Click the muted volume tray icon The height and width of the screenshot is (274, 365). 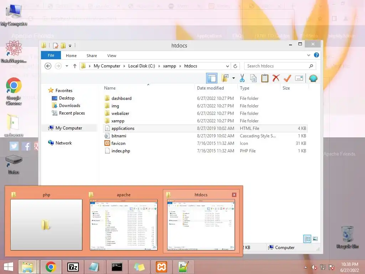[x=314, y=267]
